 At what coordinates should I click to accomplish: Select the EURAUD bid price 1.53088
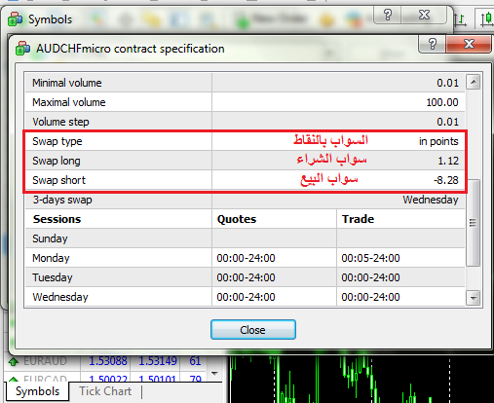[108, 361]
